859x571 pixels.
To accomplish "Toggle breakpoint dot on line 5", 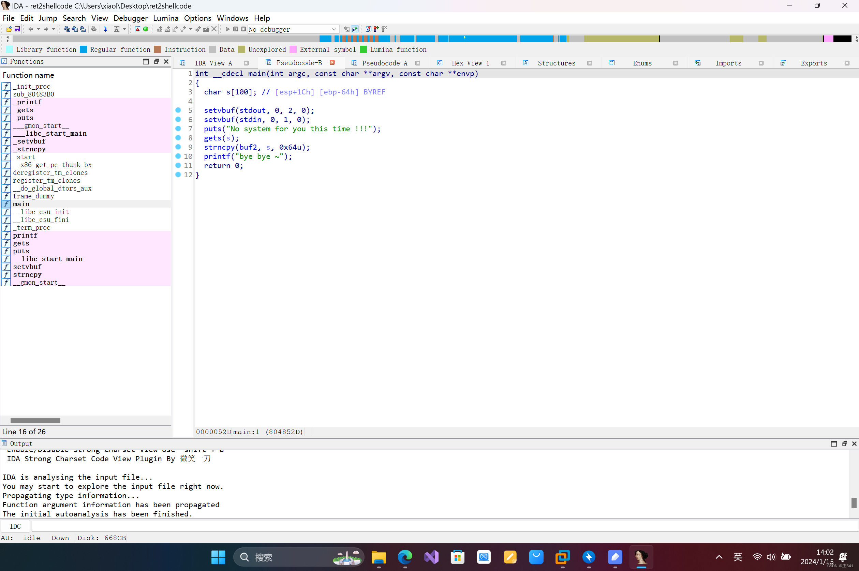I will [178, 110].
